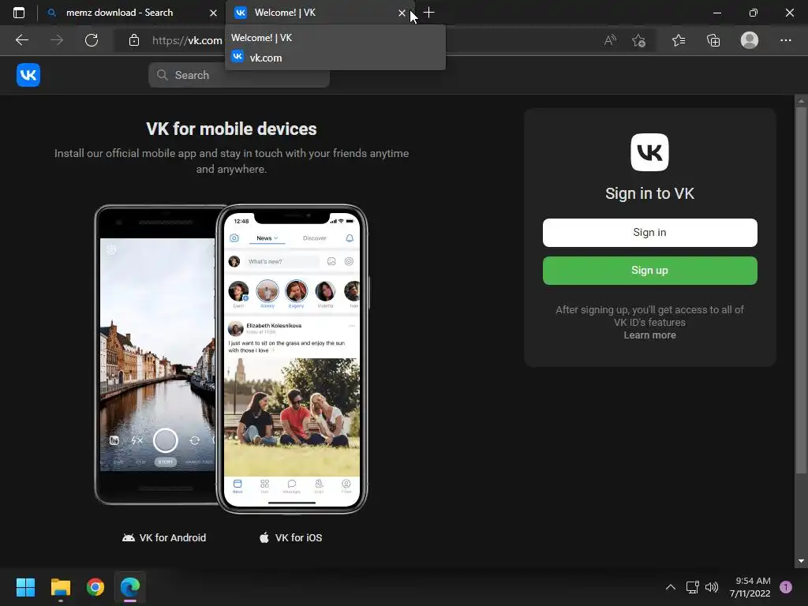Click scrollbar down arrow
Screen dimensions: 808x606
(x=801, y=561)
